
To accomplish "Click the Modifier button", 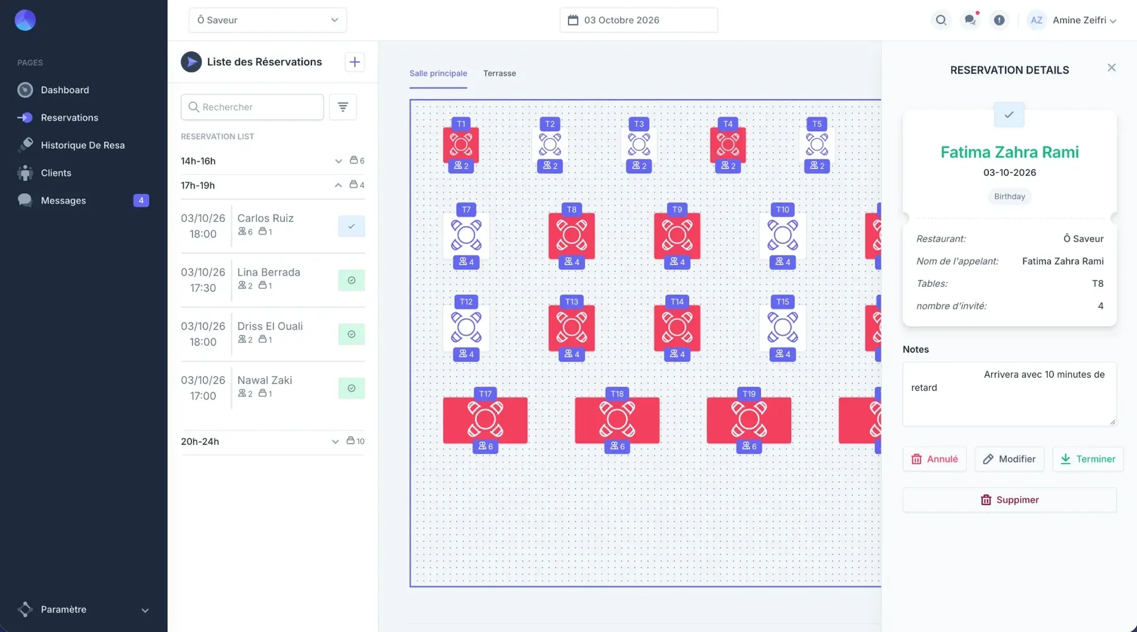I will pyautogui.click(x=1009, y=459).
